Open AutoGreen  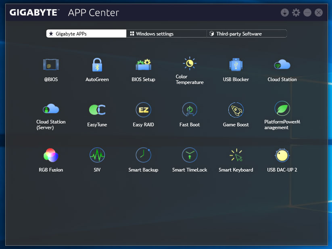97,65
